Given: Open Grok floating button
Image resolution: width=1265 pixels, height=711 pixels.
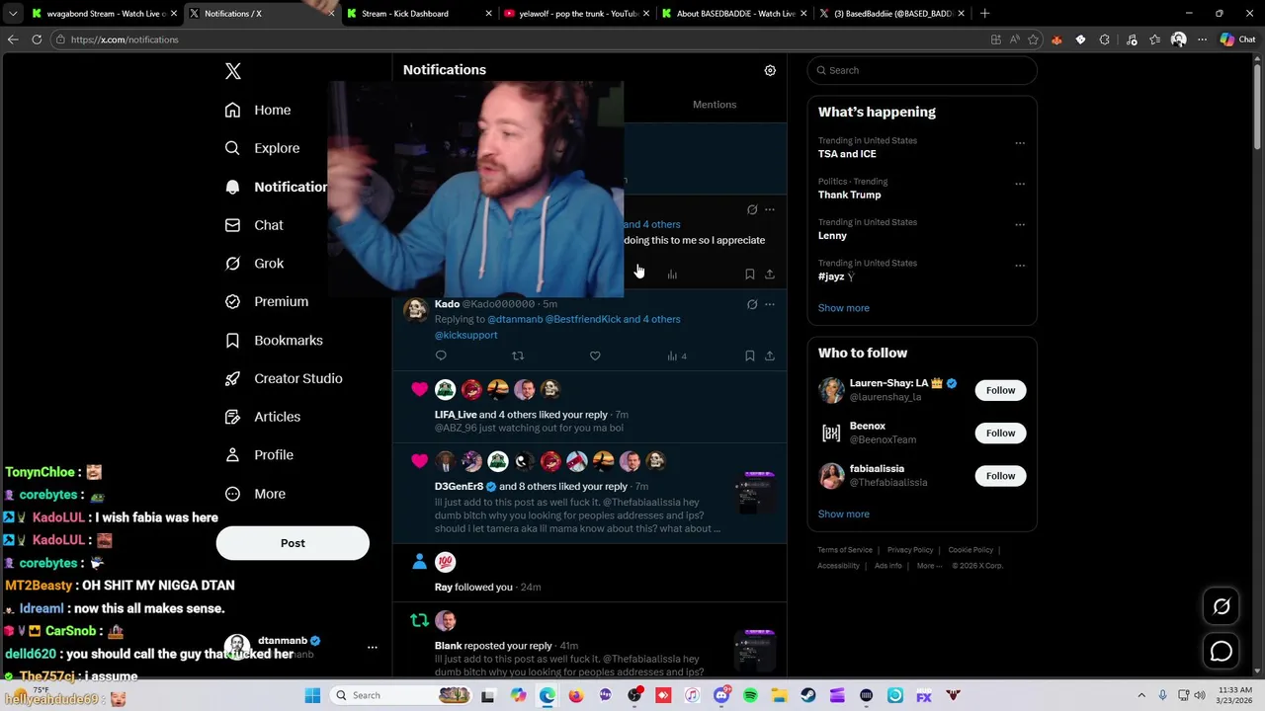Looking at the screenshot, I should tap(1222, 607).
